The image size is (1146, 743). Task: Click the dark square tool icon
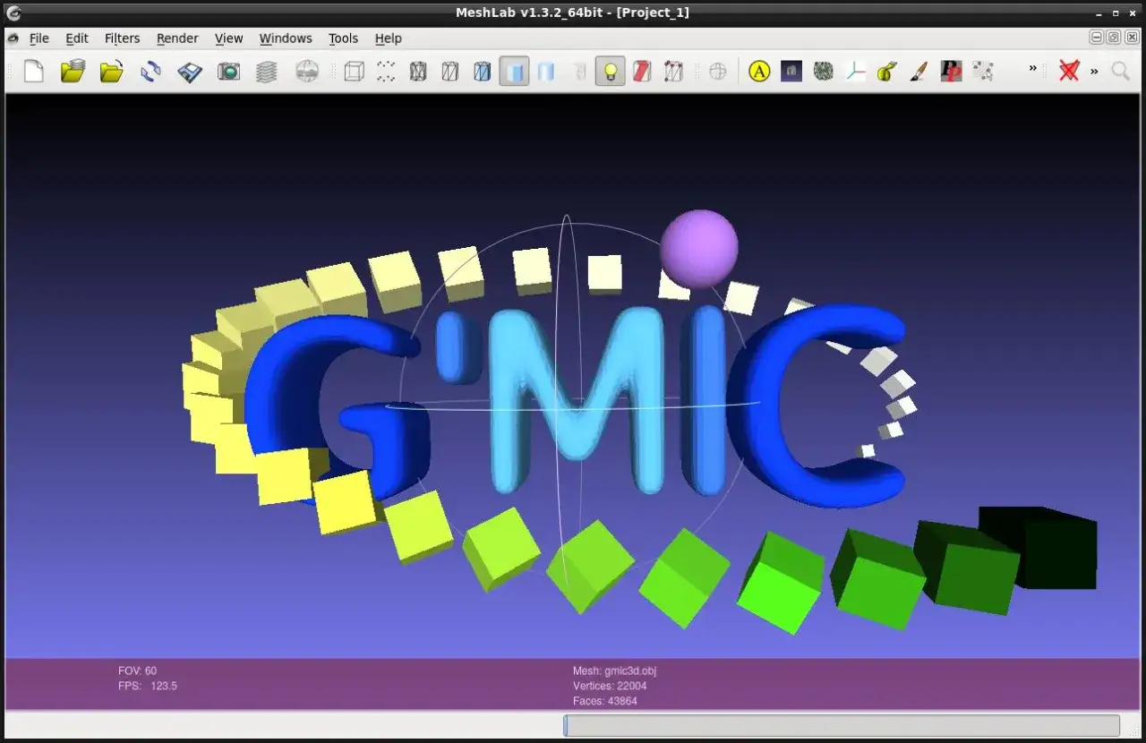click(x=791, y=71)
